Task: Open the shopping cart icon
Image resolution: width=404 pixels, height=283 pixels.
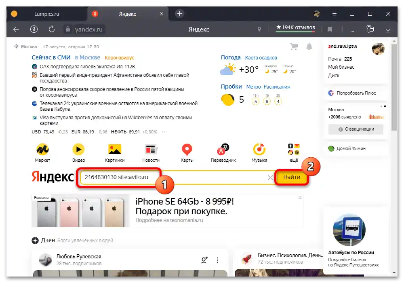Action: tap(294, 46)
